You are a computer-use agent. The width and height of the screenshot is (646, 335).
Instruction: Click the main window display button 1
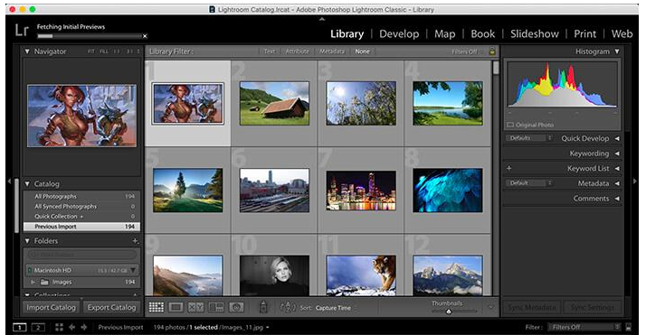pyautogui.click(x=19, y=327)
